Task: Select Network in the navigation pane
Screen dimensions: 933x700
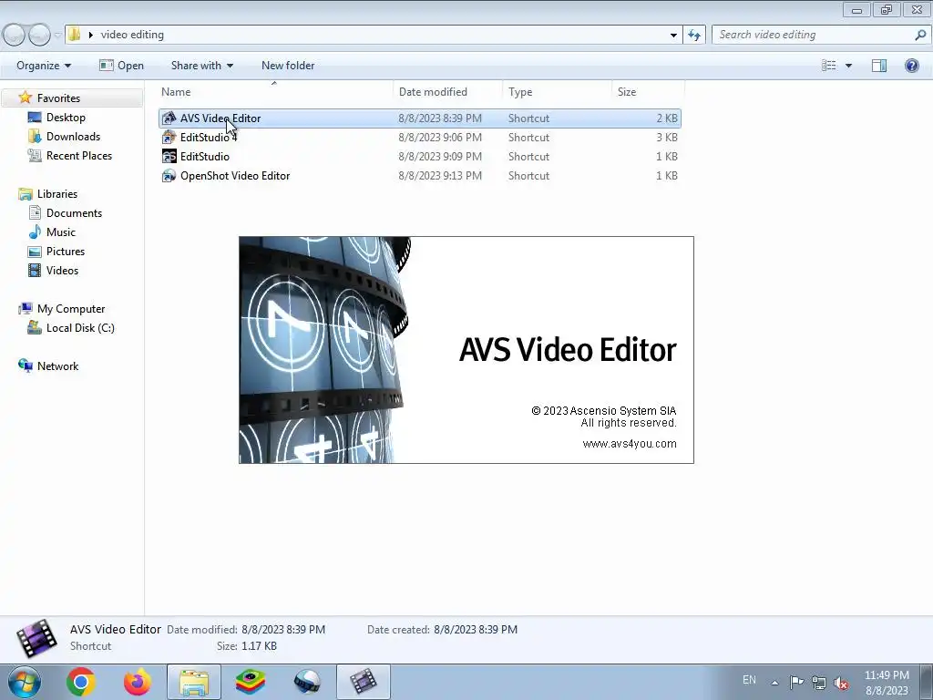Action: click(57, 366)
